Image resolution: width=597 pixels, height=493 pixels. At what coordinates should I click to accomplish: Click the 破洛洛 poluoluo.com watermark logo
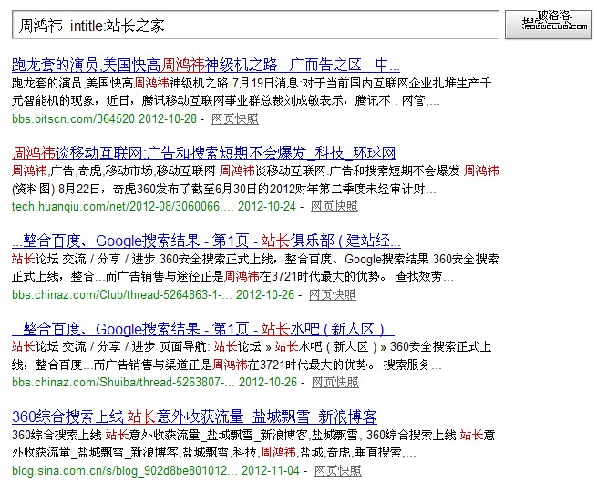(551, 22)
